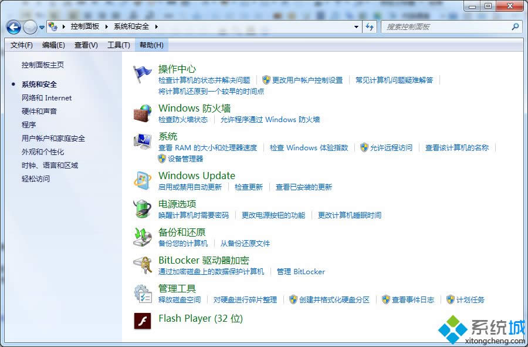Click the 系统 computer monitor icon
The height and width of the screenshot is (347, 528).
coord(143,142)
